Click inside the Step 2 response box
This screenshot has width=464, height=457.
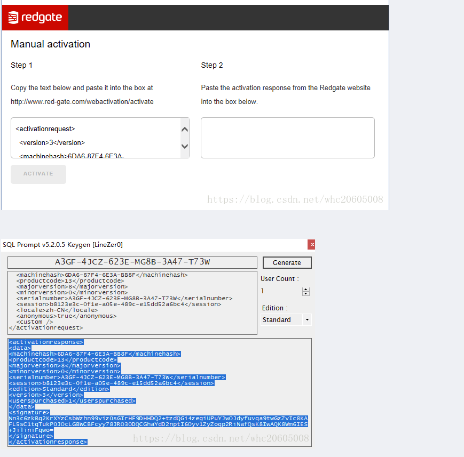[x=287, y=138]
